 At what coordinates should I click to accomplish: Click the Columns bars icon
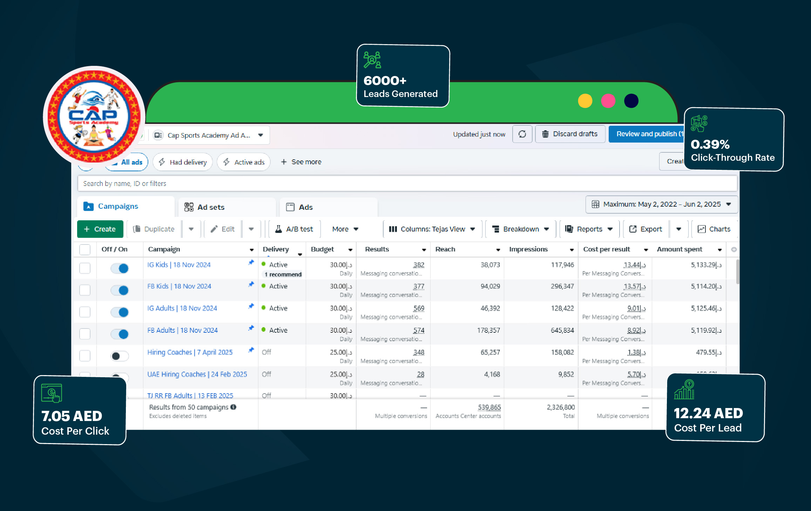393,229
